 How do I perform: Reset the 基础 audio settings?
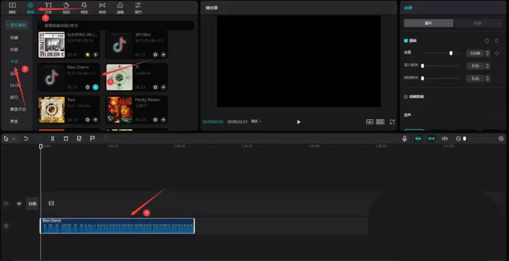[x=486, y=41]
